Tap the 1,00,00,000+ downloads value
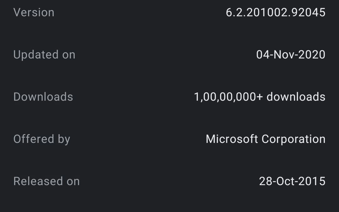This screenshot has width=339, height=212. [x=260, y=97]
